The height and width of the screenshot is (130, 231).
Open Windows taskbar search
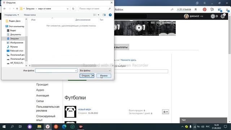click(x=12, y=127)
